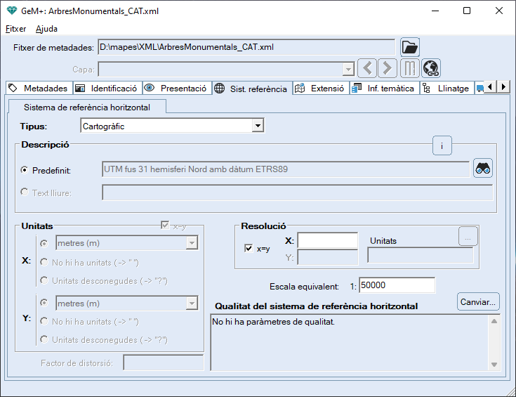Click Factor de distorsió field
Viewport: 516px width, 397px height.
[164, 363]
